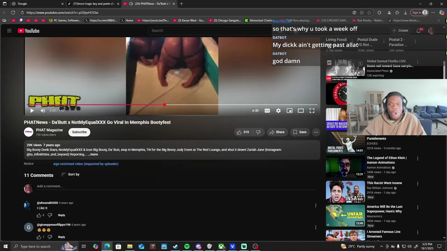Expand the description with ...more
This screenshot has width=447, height=251.
point(93,154)
